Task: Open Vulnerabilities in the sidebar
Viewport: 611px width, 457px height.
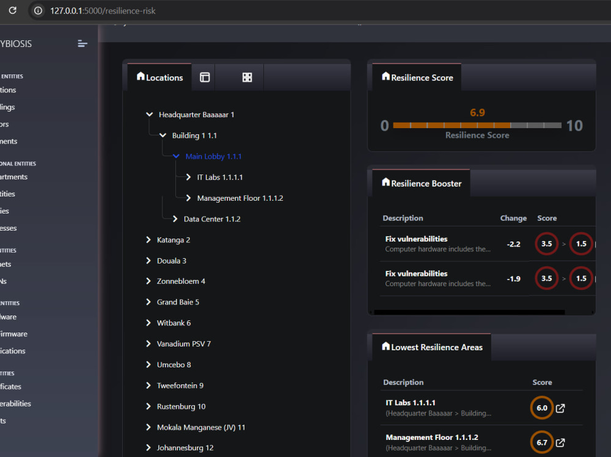Action: (x=15, y=404)
